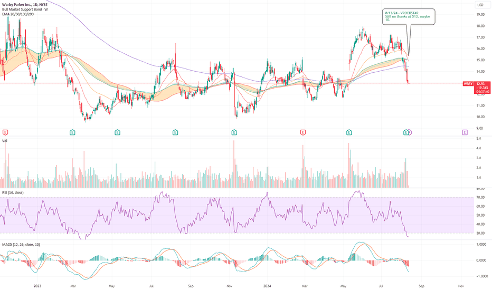Click the 17.00 price axis label
This screenshot has width=492, height=290.
click(x=480, y=37)
